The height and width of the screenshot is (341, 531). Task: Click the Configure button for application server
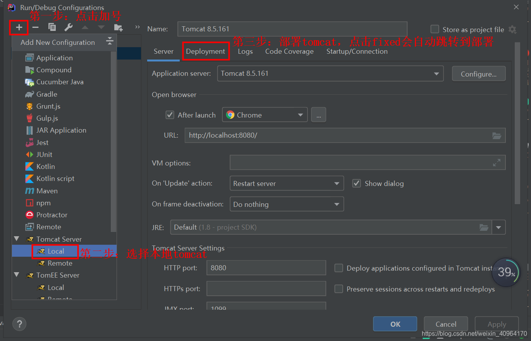(x=479, y=73)
